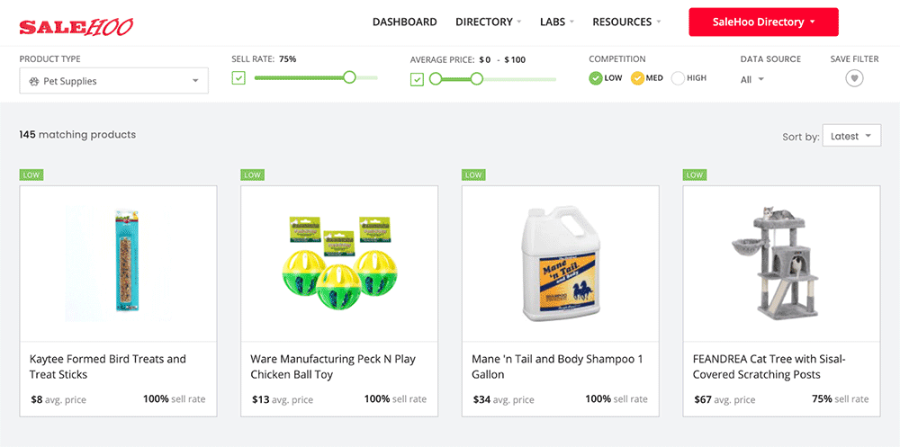
Task: Expand the Resources menu
Action: 626,22
